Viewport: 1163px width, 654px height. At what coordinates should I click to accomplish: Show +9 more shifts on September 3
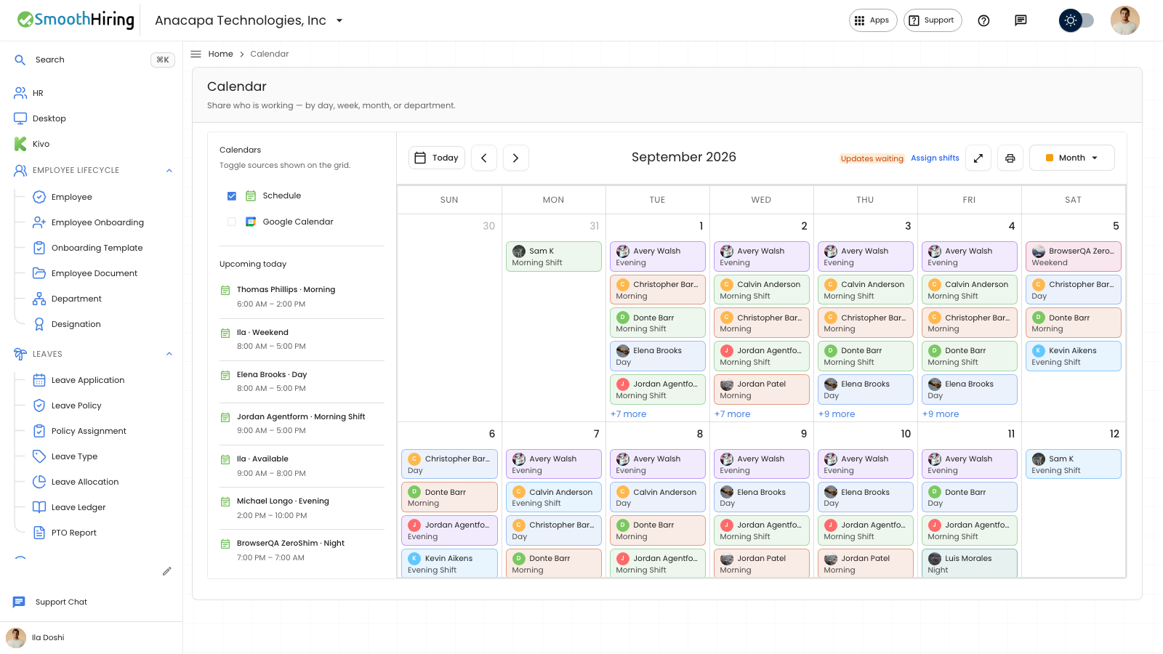[837, 414]
